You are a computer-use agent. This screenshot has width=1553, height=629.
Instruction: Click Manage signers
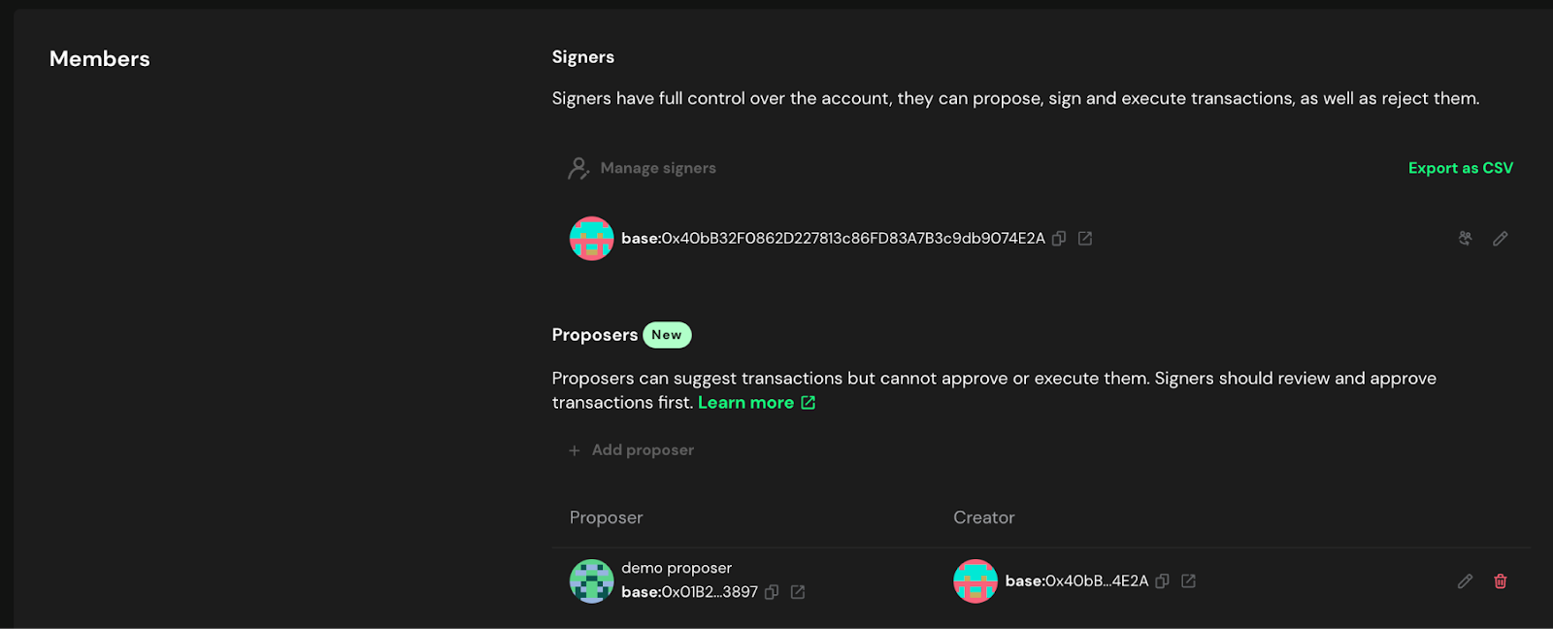(x=657, y=167)
